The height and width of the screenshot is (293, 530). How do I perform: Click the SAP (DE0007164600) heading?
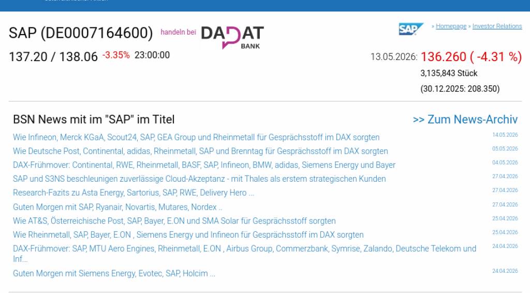81,33
